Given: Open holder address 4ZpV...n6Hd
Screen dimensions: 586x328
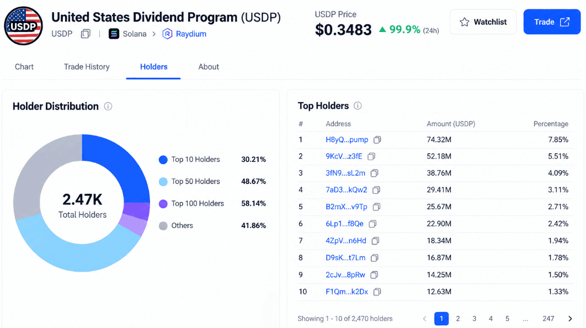Looking at the screenshot, I should 345,241.
